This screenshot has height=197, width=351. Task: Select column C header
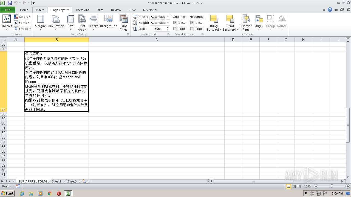pyautogui.click(x=157, y=40)
